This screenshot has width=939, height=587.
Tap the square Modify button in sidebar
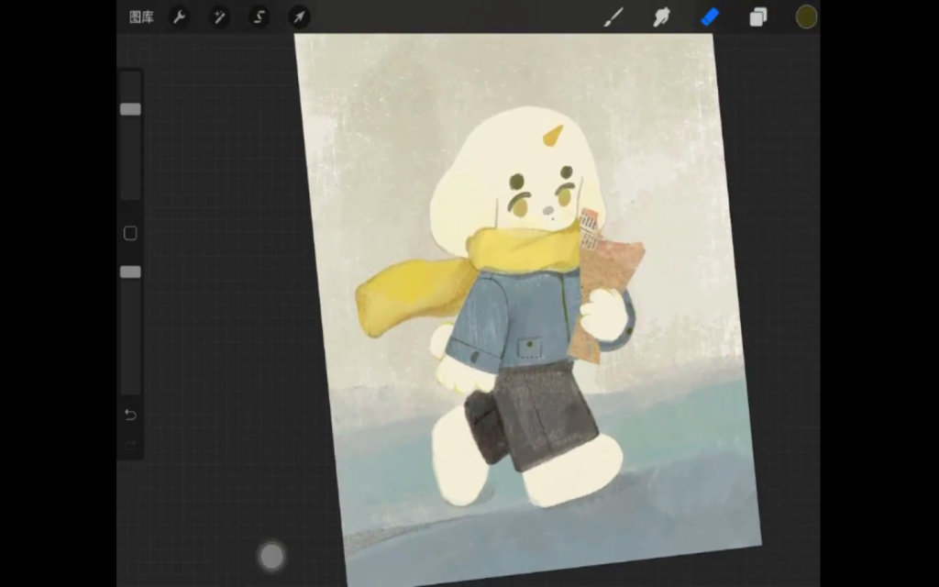pyautogui.click(x=130, y=233)
